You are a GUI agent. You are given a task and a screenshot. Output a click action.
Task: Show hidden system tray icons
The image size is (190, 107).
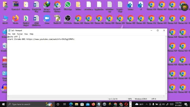147,104
